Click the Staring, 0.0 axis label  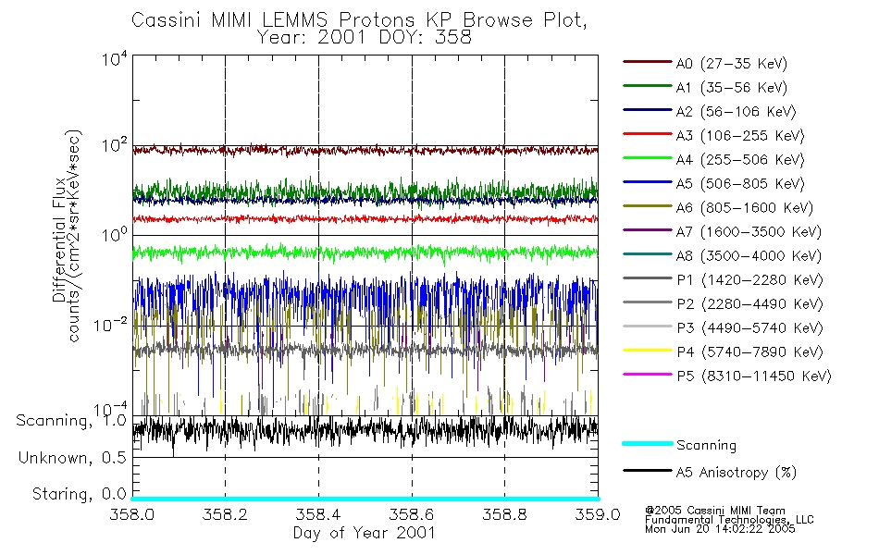point(79,495)
